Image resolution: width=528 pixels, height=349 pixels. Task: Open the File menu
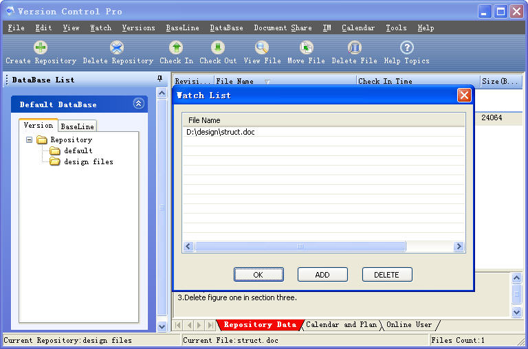[x=16, y=28]
